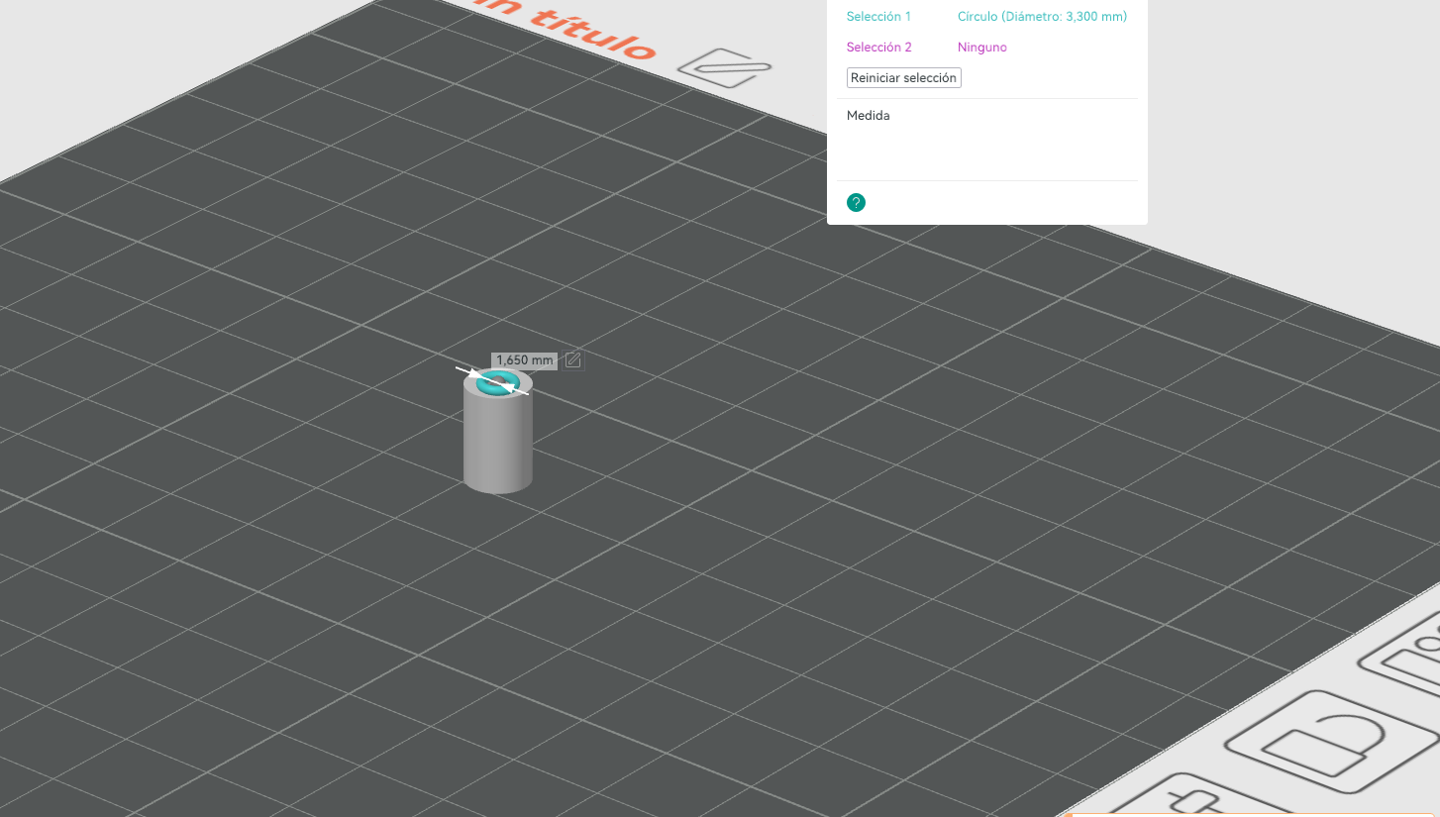Click the teal highlighted circle on cylinder top
The height and width of the screenshot is (817, 1440).
498,382
